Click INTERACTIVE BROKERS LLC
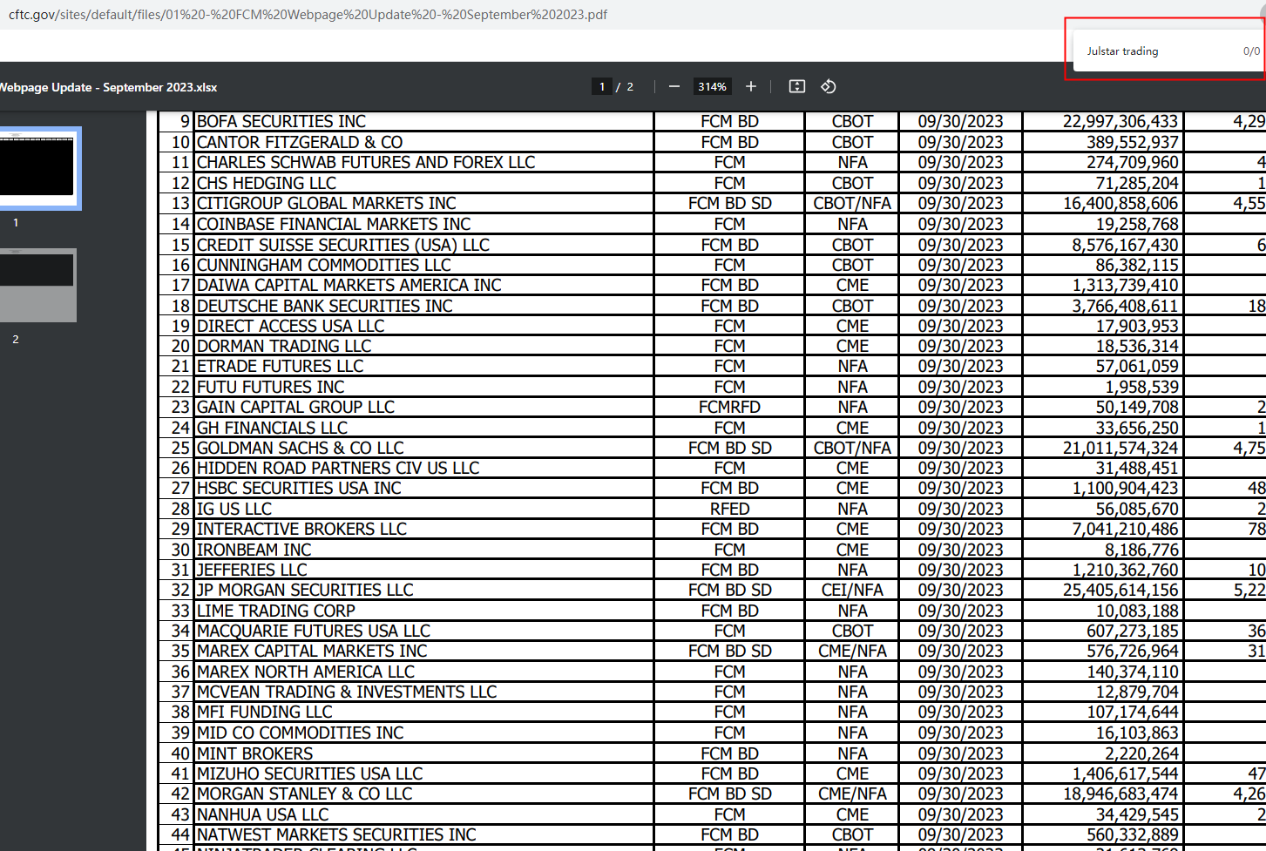Viewport: 1266px width, 851px height. (x=302, y=529)
